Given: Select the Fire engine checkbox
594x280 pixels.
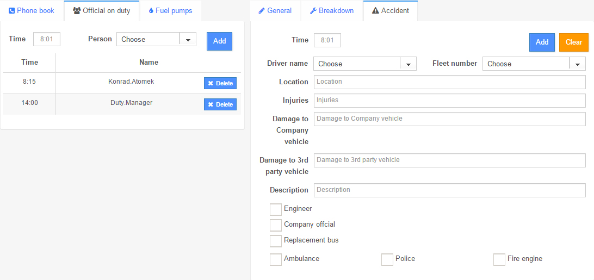Looking at the screenshot, I should (499, 259).
